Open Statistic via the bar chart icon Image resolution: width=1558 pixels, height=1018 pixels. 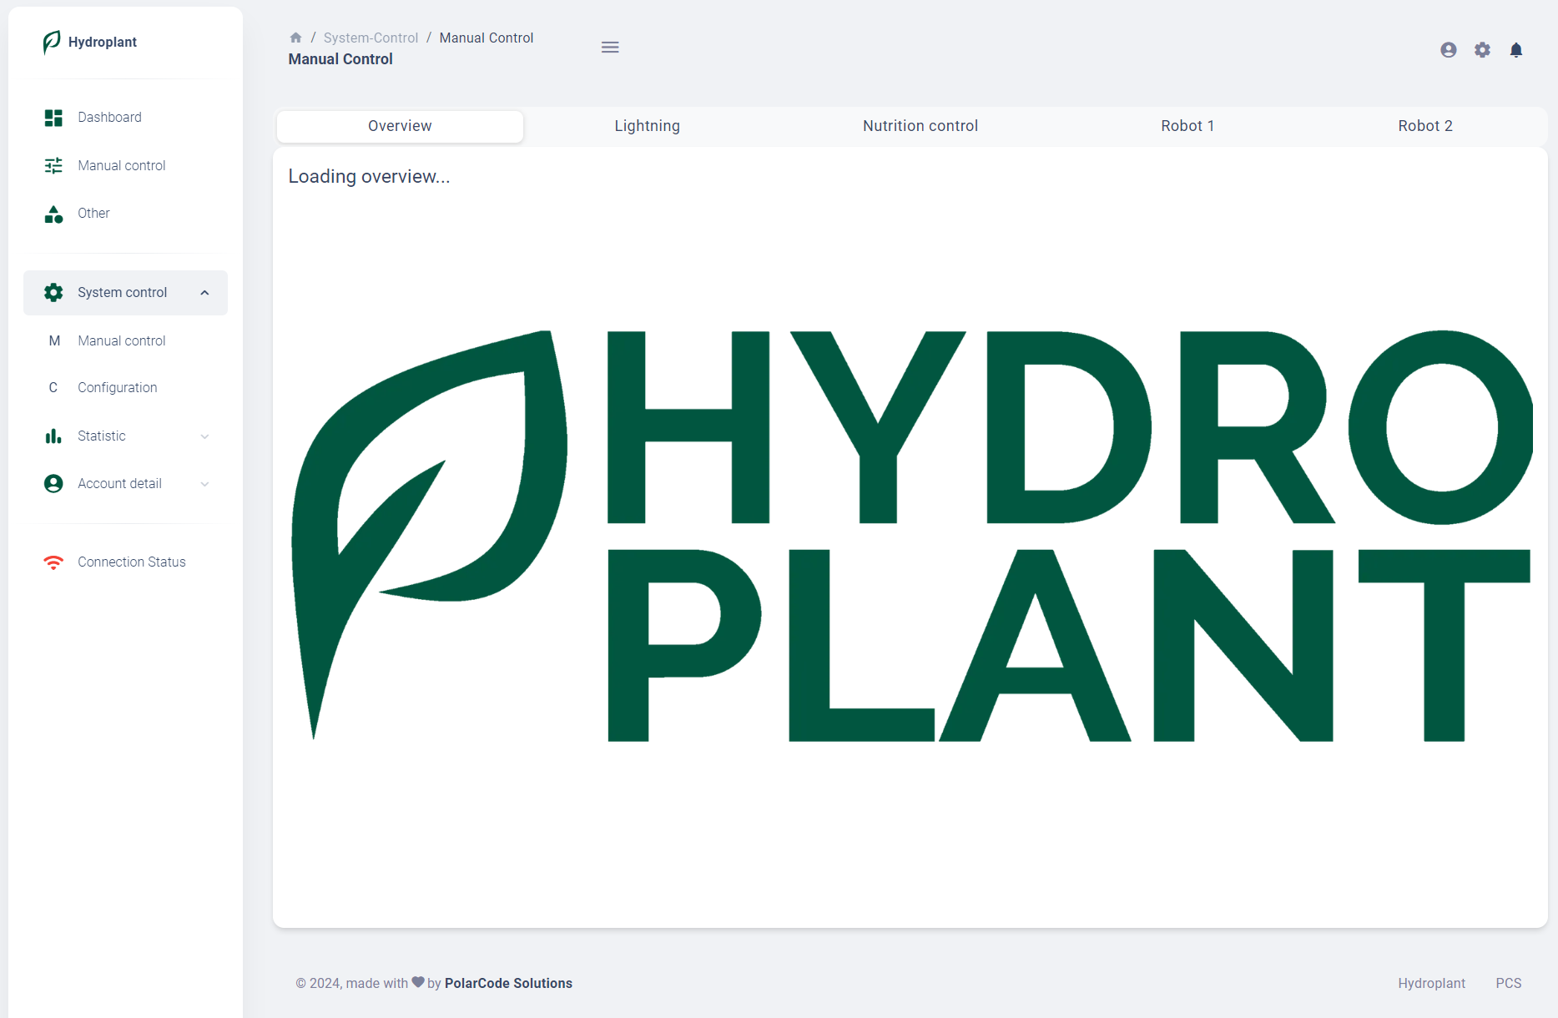53,436
